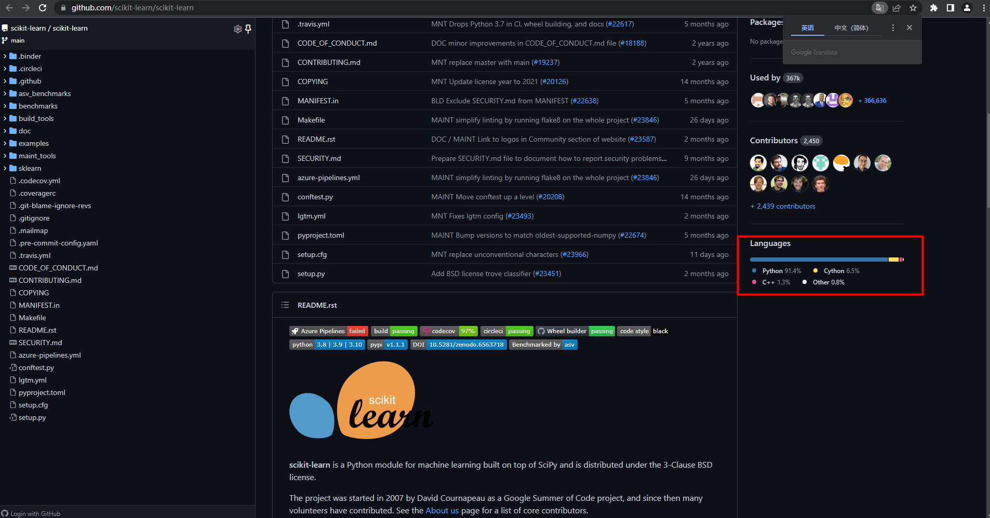Follow the About us link in README
This screenshot has width=990, height=518.
pyautogui.click(x=442, y=511)
